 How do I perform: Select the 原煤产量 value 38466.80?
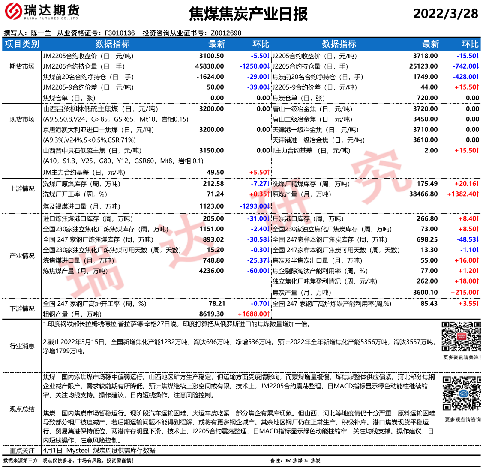coord(423,194)
